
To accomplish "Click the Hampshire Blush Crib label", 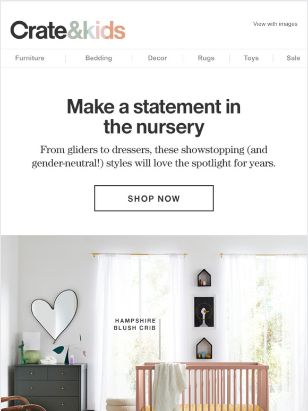I will pyautogui.click(x=135, y=324).
